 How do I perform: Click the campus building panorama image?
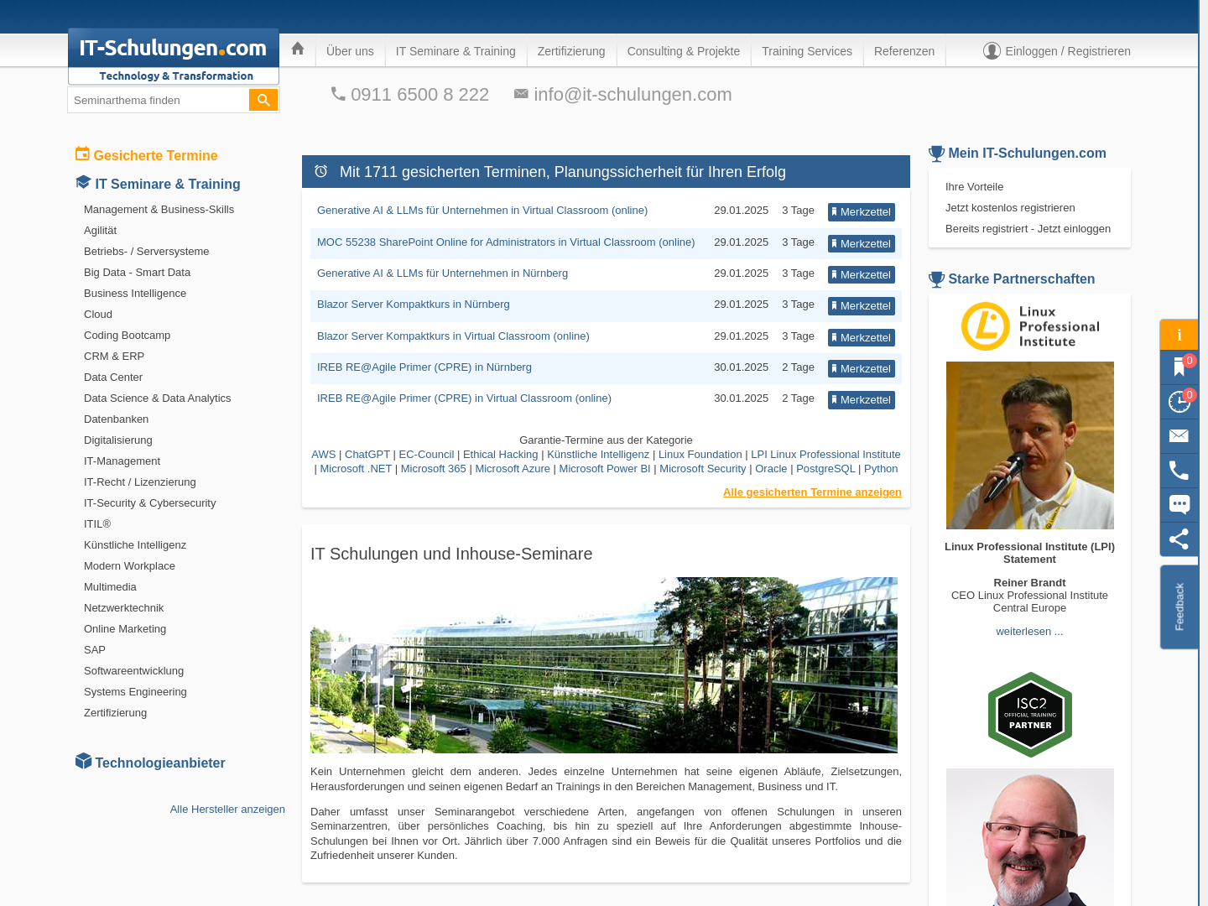point(604,665)
